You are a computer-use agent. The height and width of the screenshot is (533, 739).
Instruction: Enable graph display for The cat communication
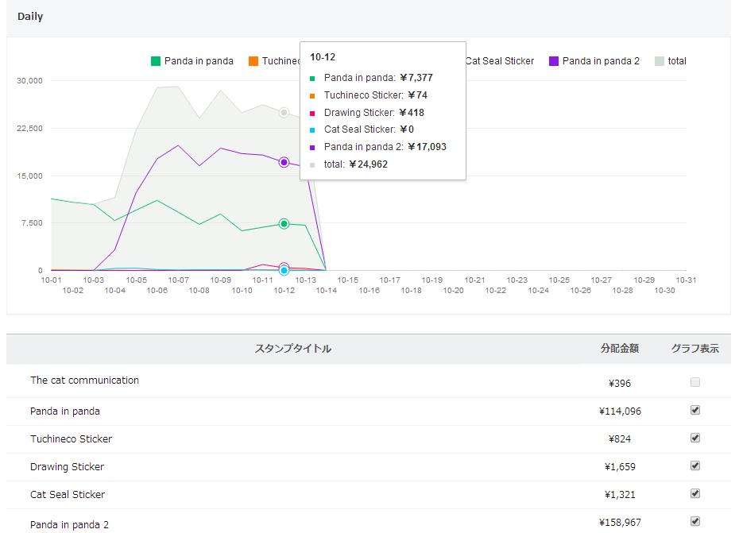pyautogui.click(x=695, y=382)
